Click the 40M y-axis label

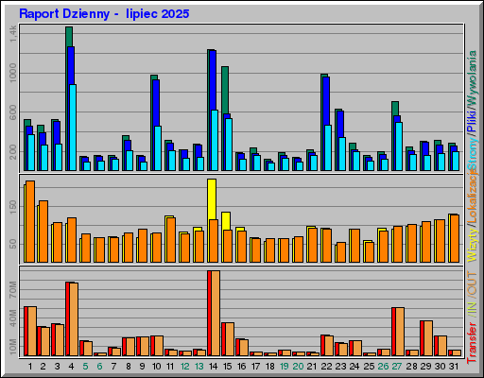coord(13,318)
